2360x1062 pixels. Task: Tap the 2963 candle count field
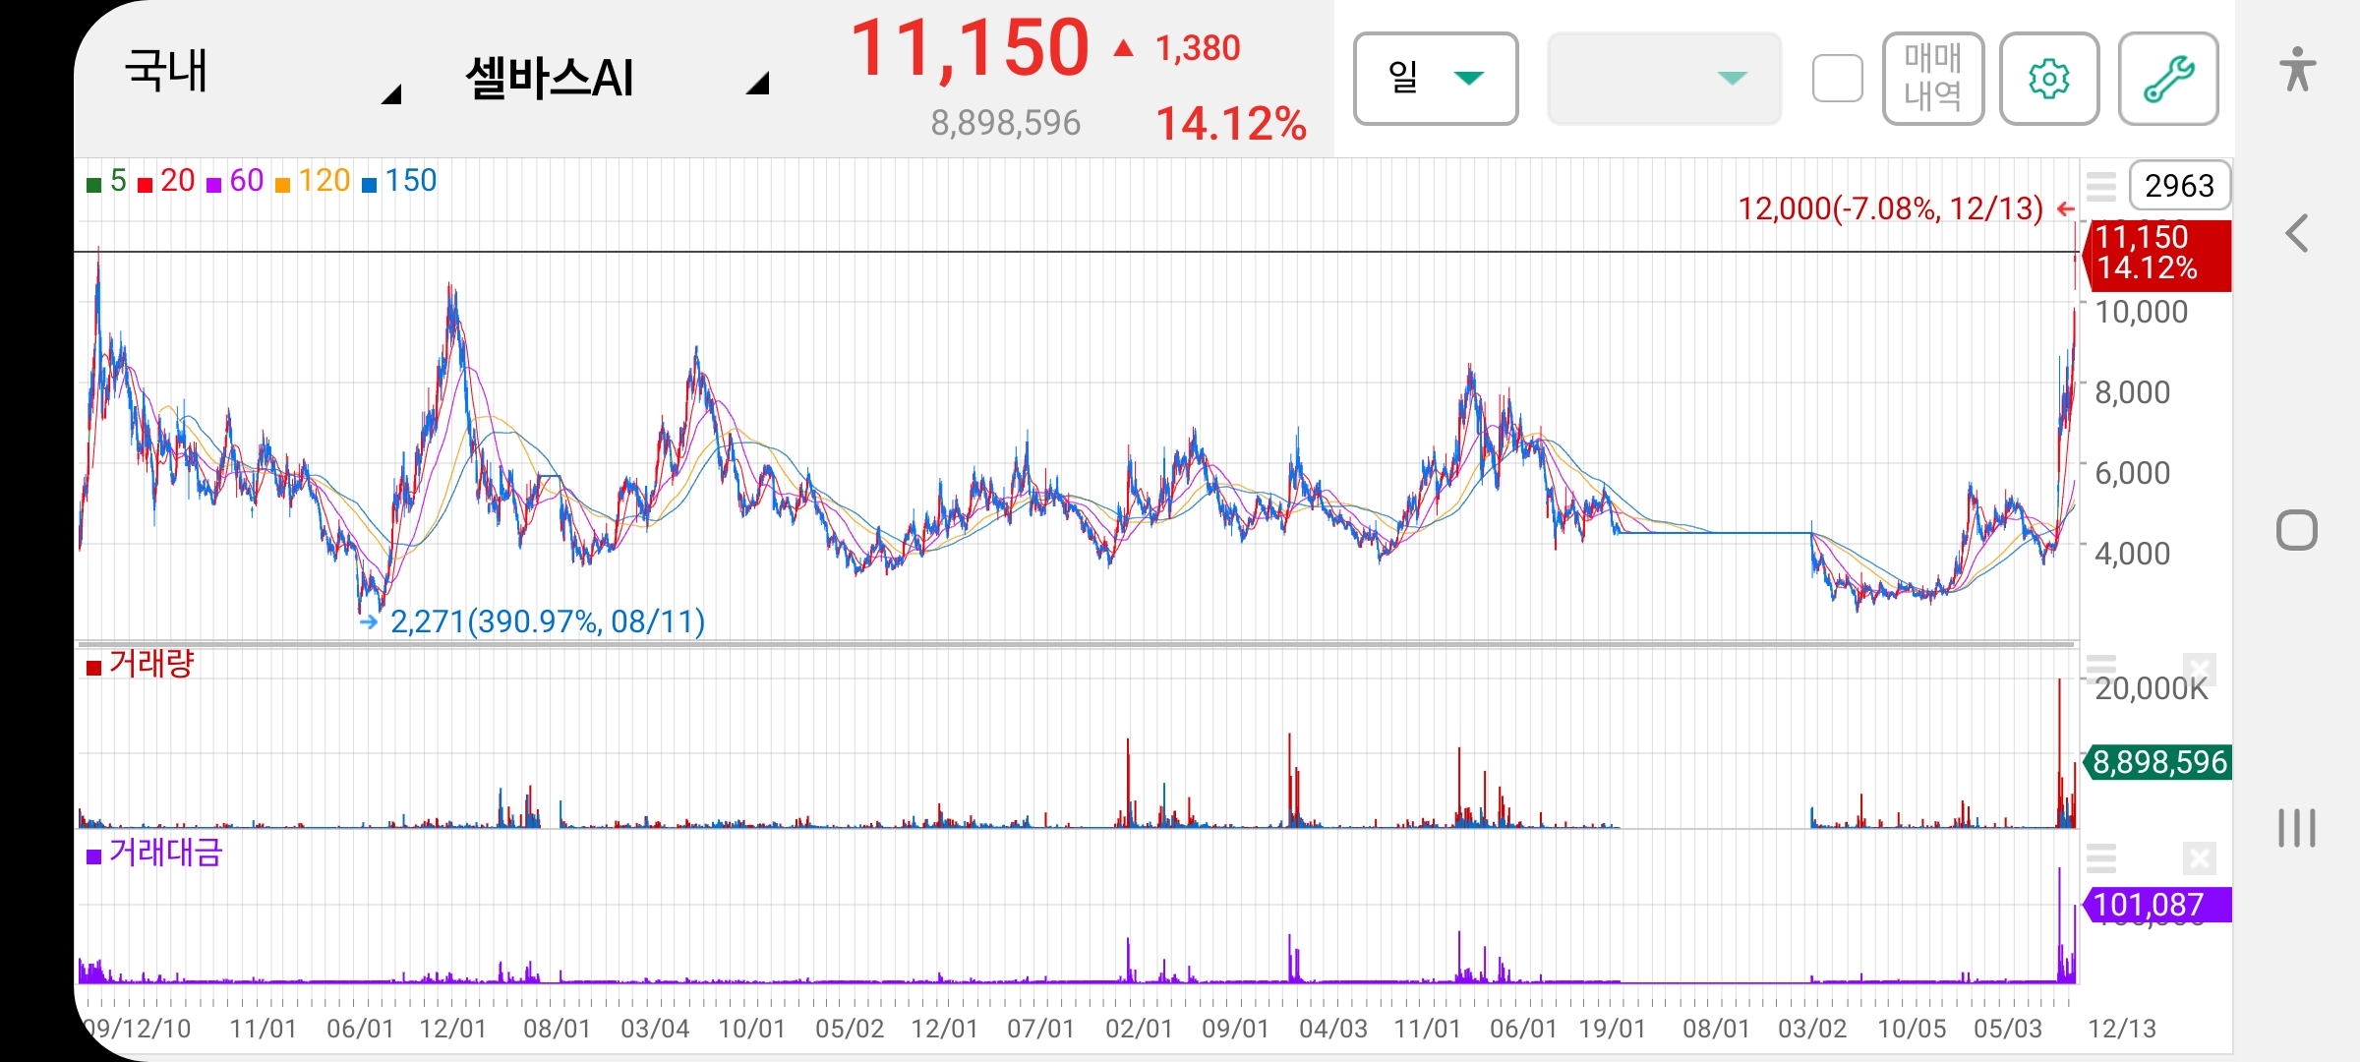2179,185
